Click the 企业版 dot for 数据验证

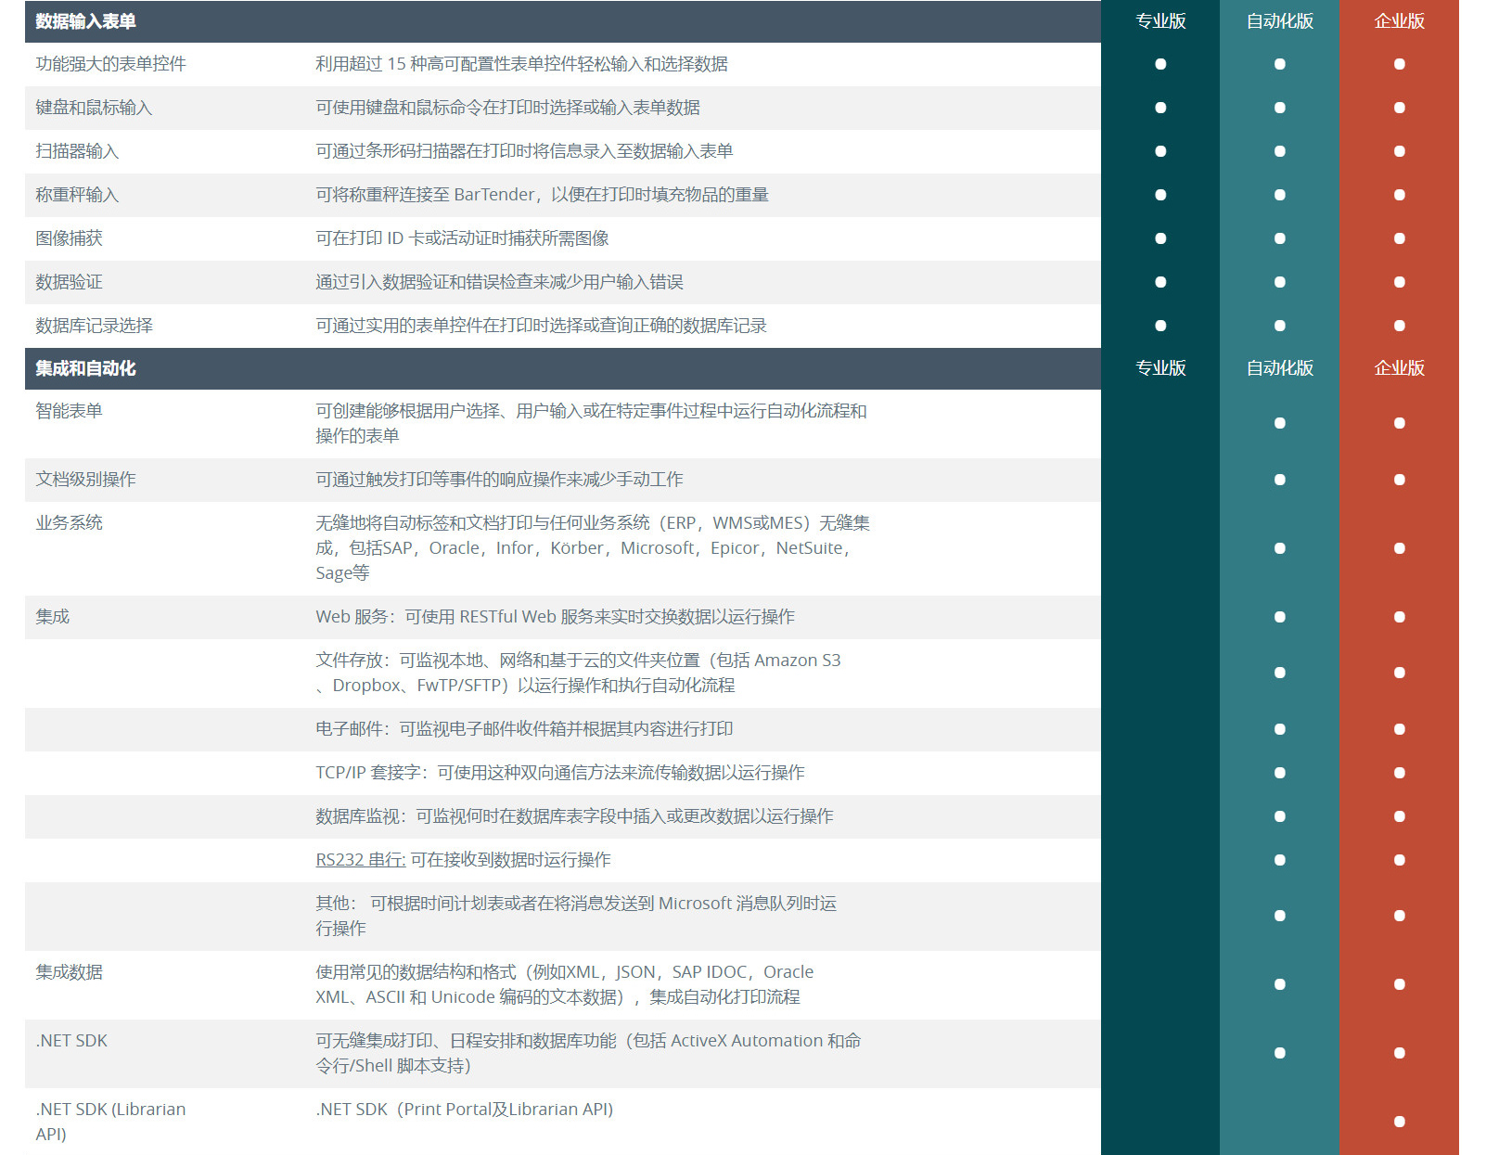pyautogui.click(x=1400, y=282)
